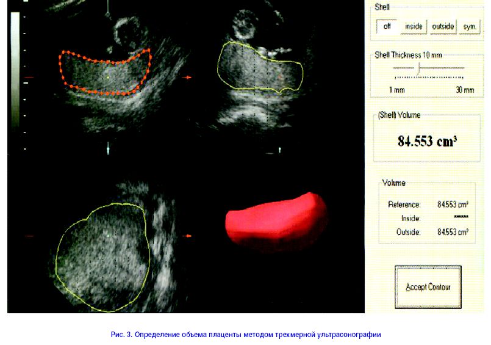The width and height of the screenshot is (491, 345).
Task: Switch Shell mode to 'outside'
Action: (x=443, y=27)
